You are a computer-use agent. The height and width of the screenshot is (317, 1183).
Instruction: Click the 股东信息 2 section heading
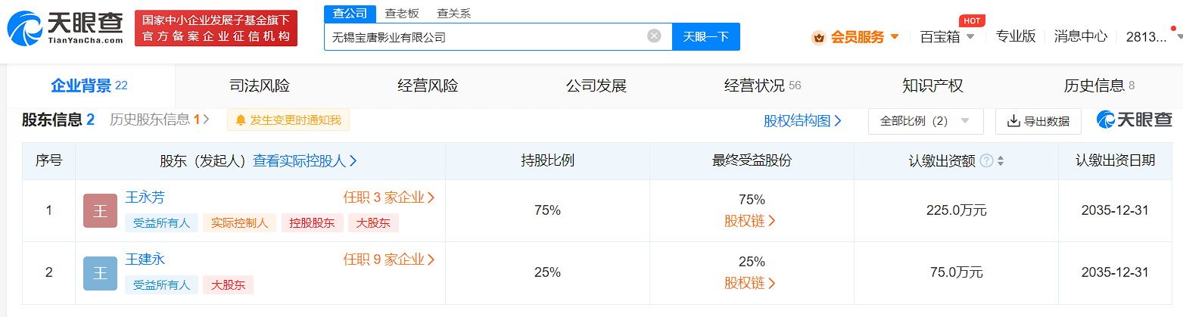click(58, 120)
